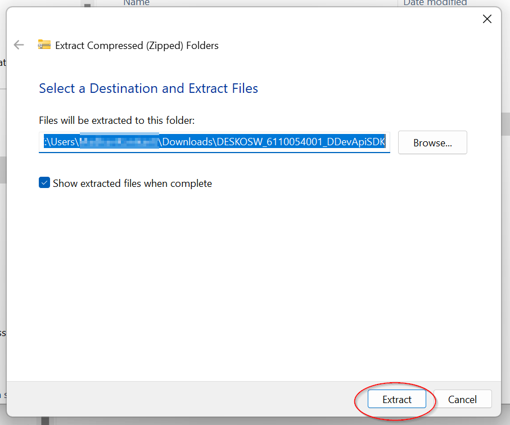This screenshot has height=425, width=510.
Task: Open the folder picker with Browse...
Action: coord(432,142)
